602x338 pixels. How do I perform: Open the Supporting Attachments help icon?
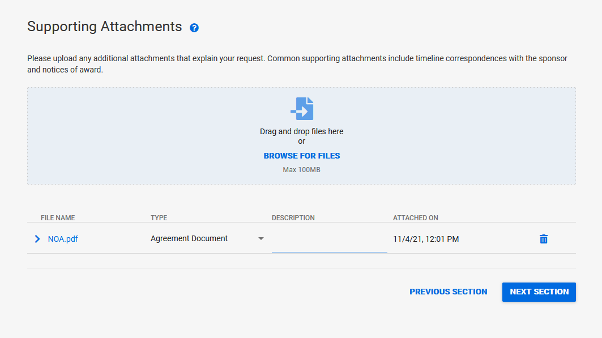tap(194, 27)
